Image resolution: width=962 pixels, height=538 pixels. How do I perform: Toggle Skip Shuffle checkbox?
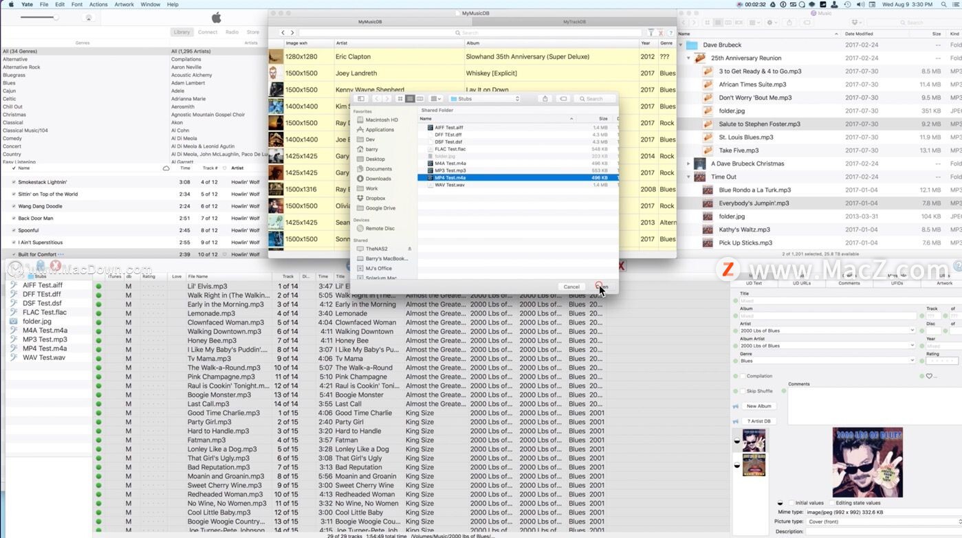743,391
